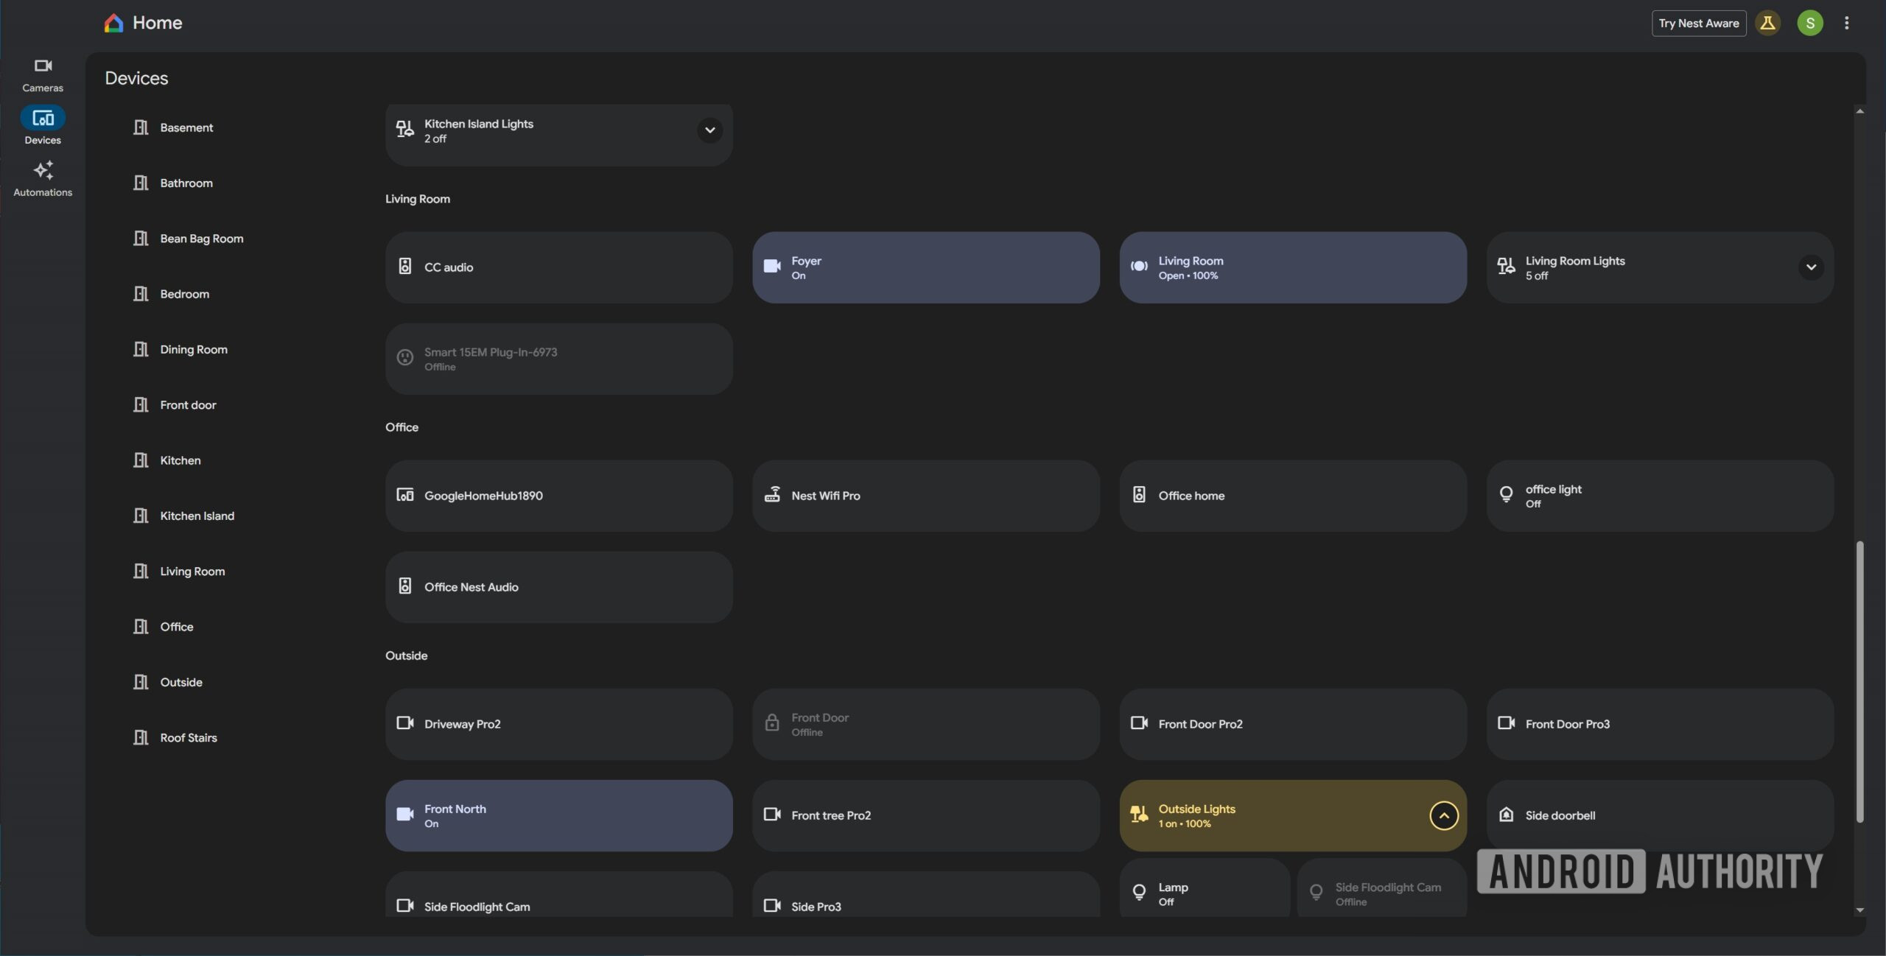Viewport: 1886px width, 956px height.
Task: Open the three-dot overflow menu
Action: (1846, 23)
